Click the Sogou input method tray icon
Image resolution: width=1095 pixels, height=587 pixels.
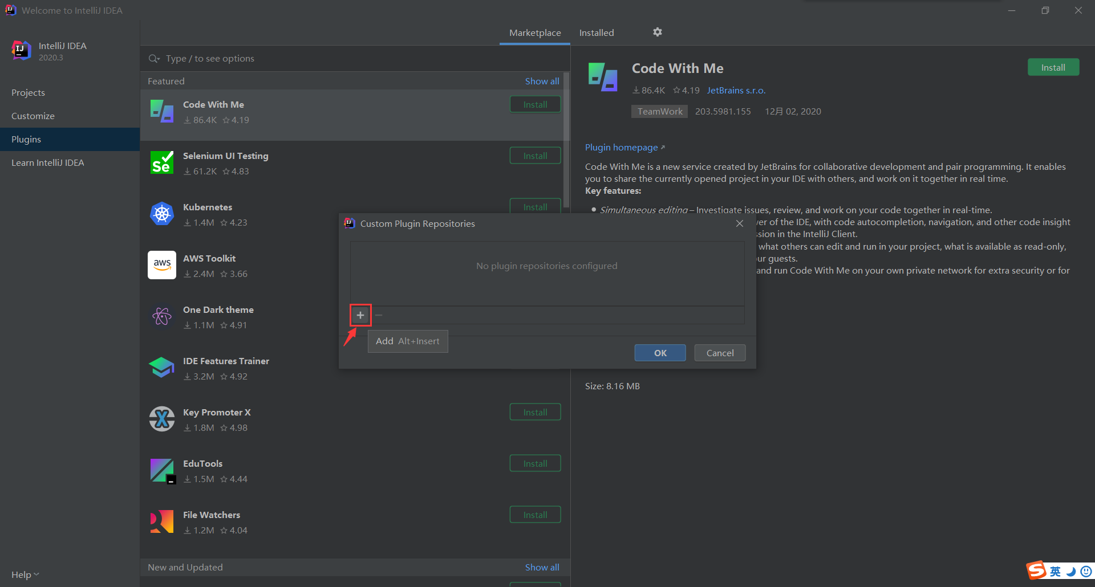1036,570
